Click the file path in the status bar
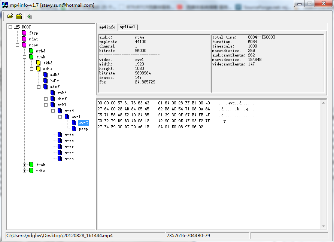Viewport: 334px width, 242px height. tap(60, 236)
